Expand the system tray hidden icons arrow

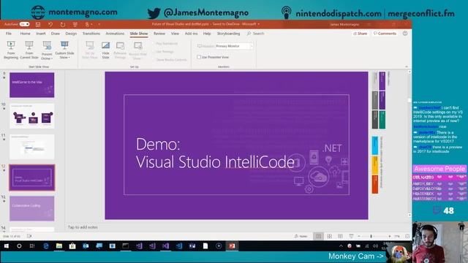point(341,246)
